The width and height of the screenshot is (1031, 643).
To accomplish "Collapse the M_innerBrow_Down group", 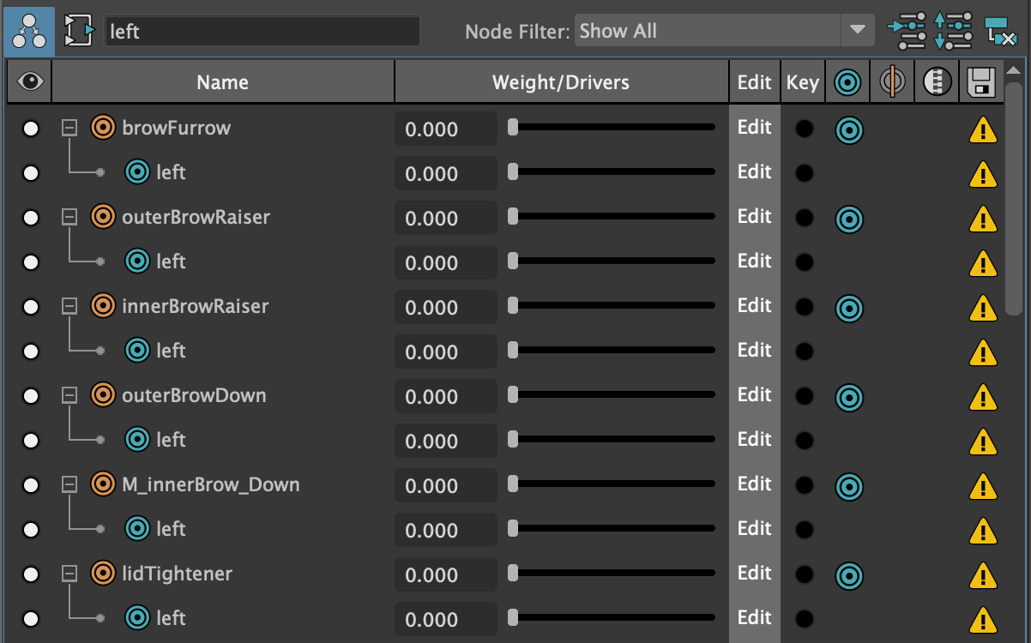I will [x=69, y=484].
